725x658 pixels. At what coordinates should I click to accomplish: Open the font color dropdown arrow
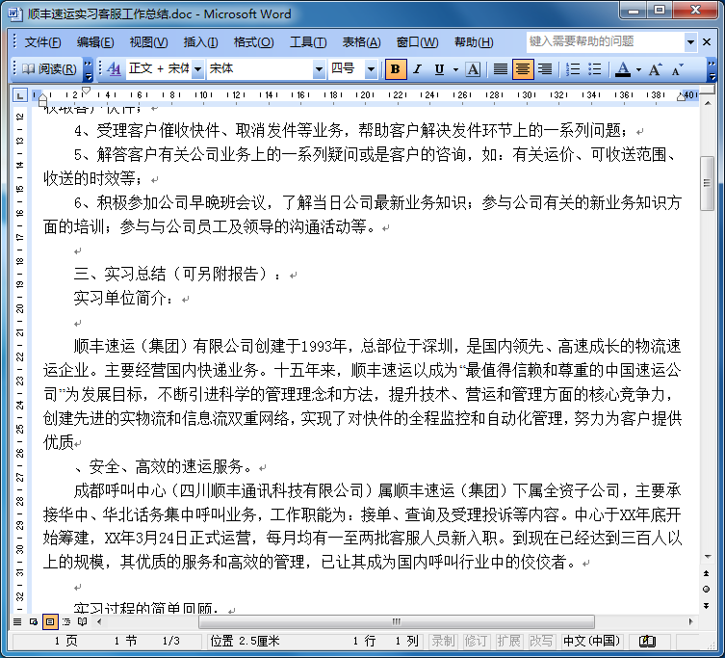tap(638, 70)
